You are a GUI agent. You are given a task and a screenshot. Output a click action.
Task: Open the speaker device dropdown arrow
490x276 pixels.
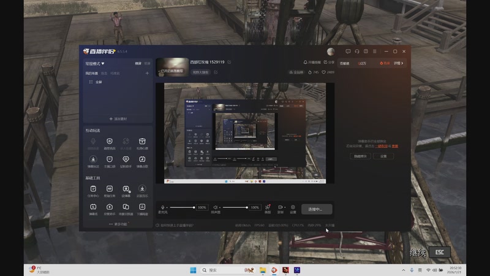(x=220, y=207)
